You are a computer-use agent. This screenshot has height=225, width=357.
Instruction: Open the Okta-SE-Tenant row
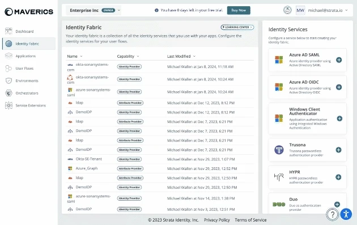[160, 159]
